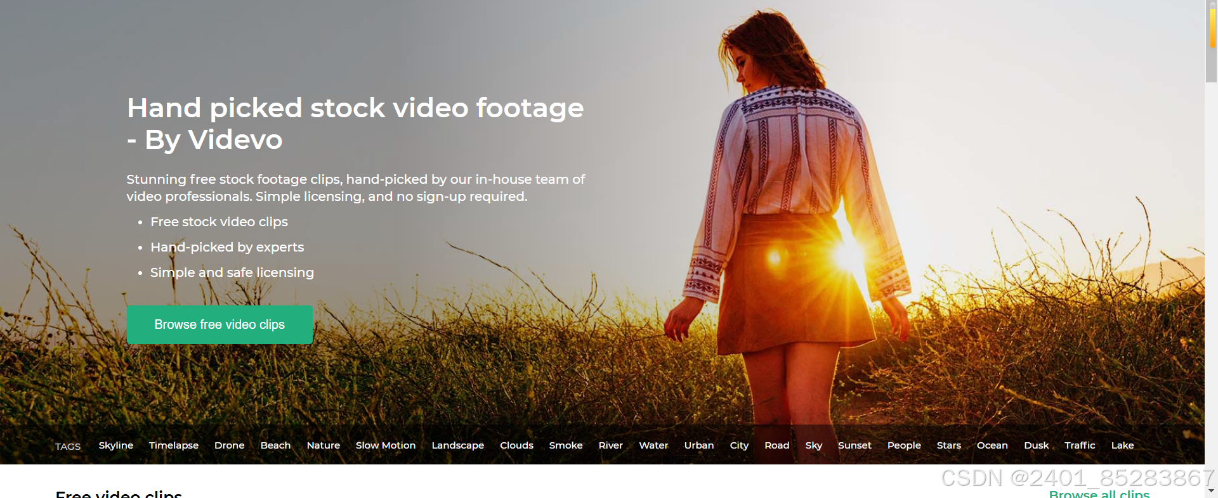Viewport: 1218px width, 498px height.
Task: Open the Drone tag
Action: [x=230, y=445]
